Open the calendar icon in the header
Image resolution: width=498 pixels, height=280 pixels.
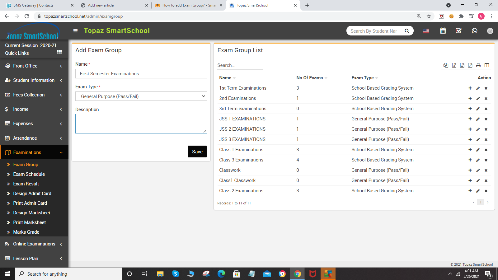coord(443,30)
